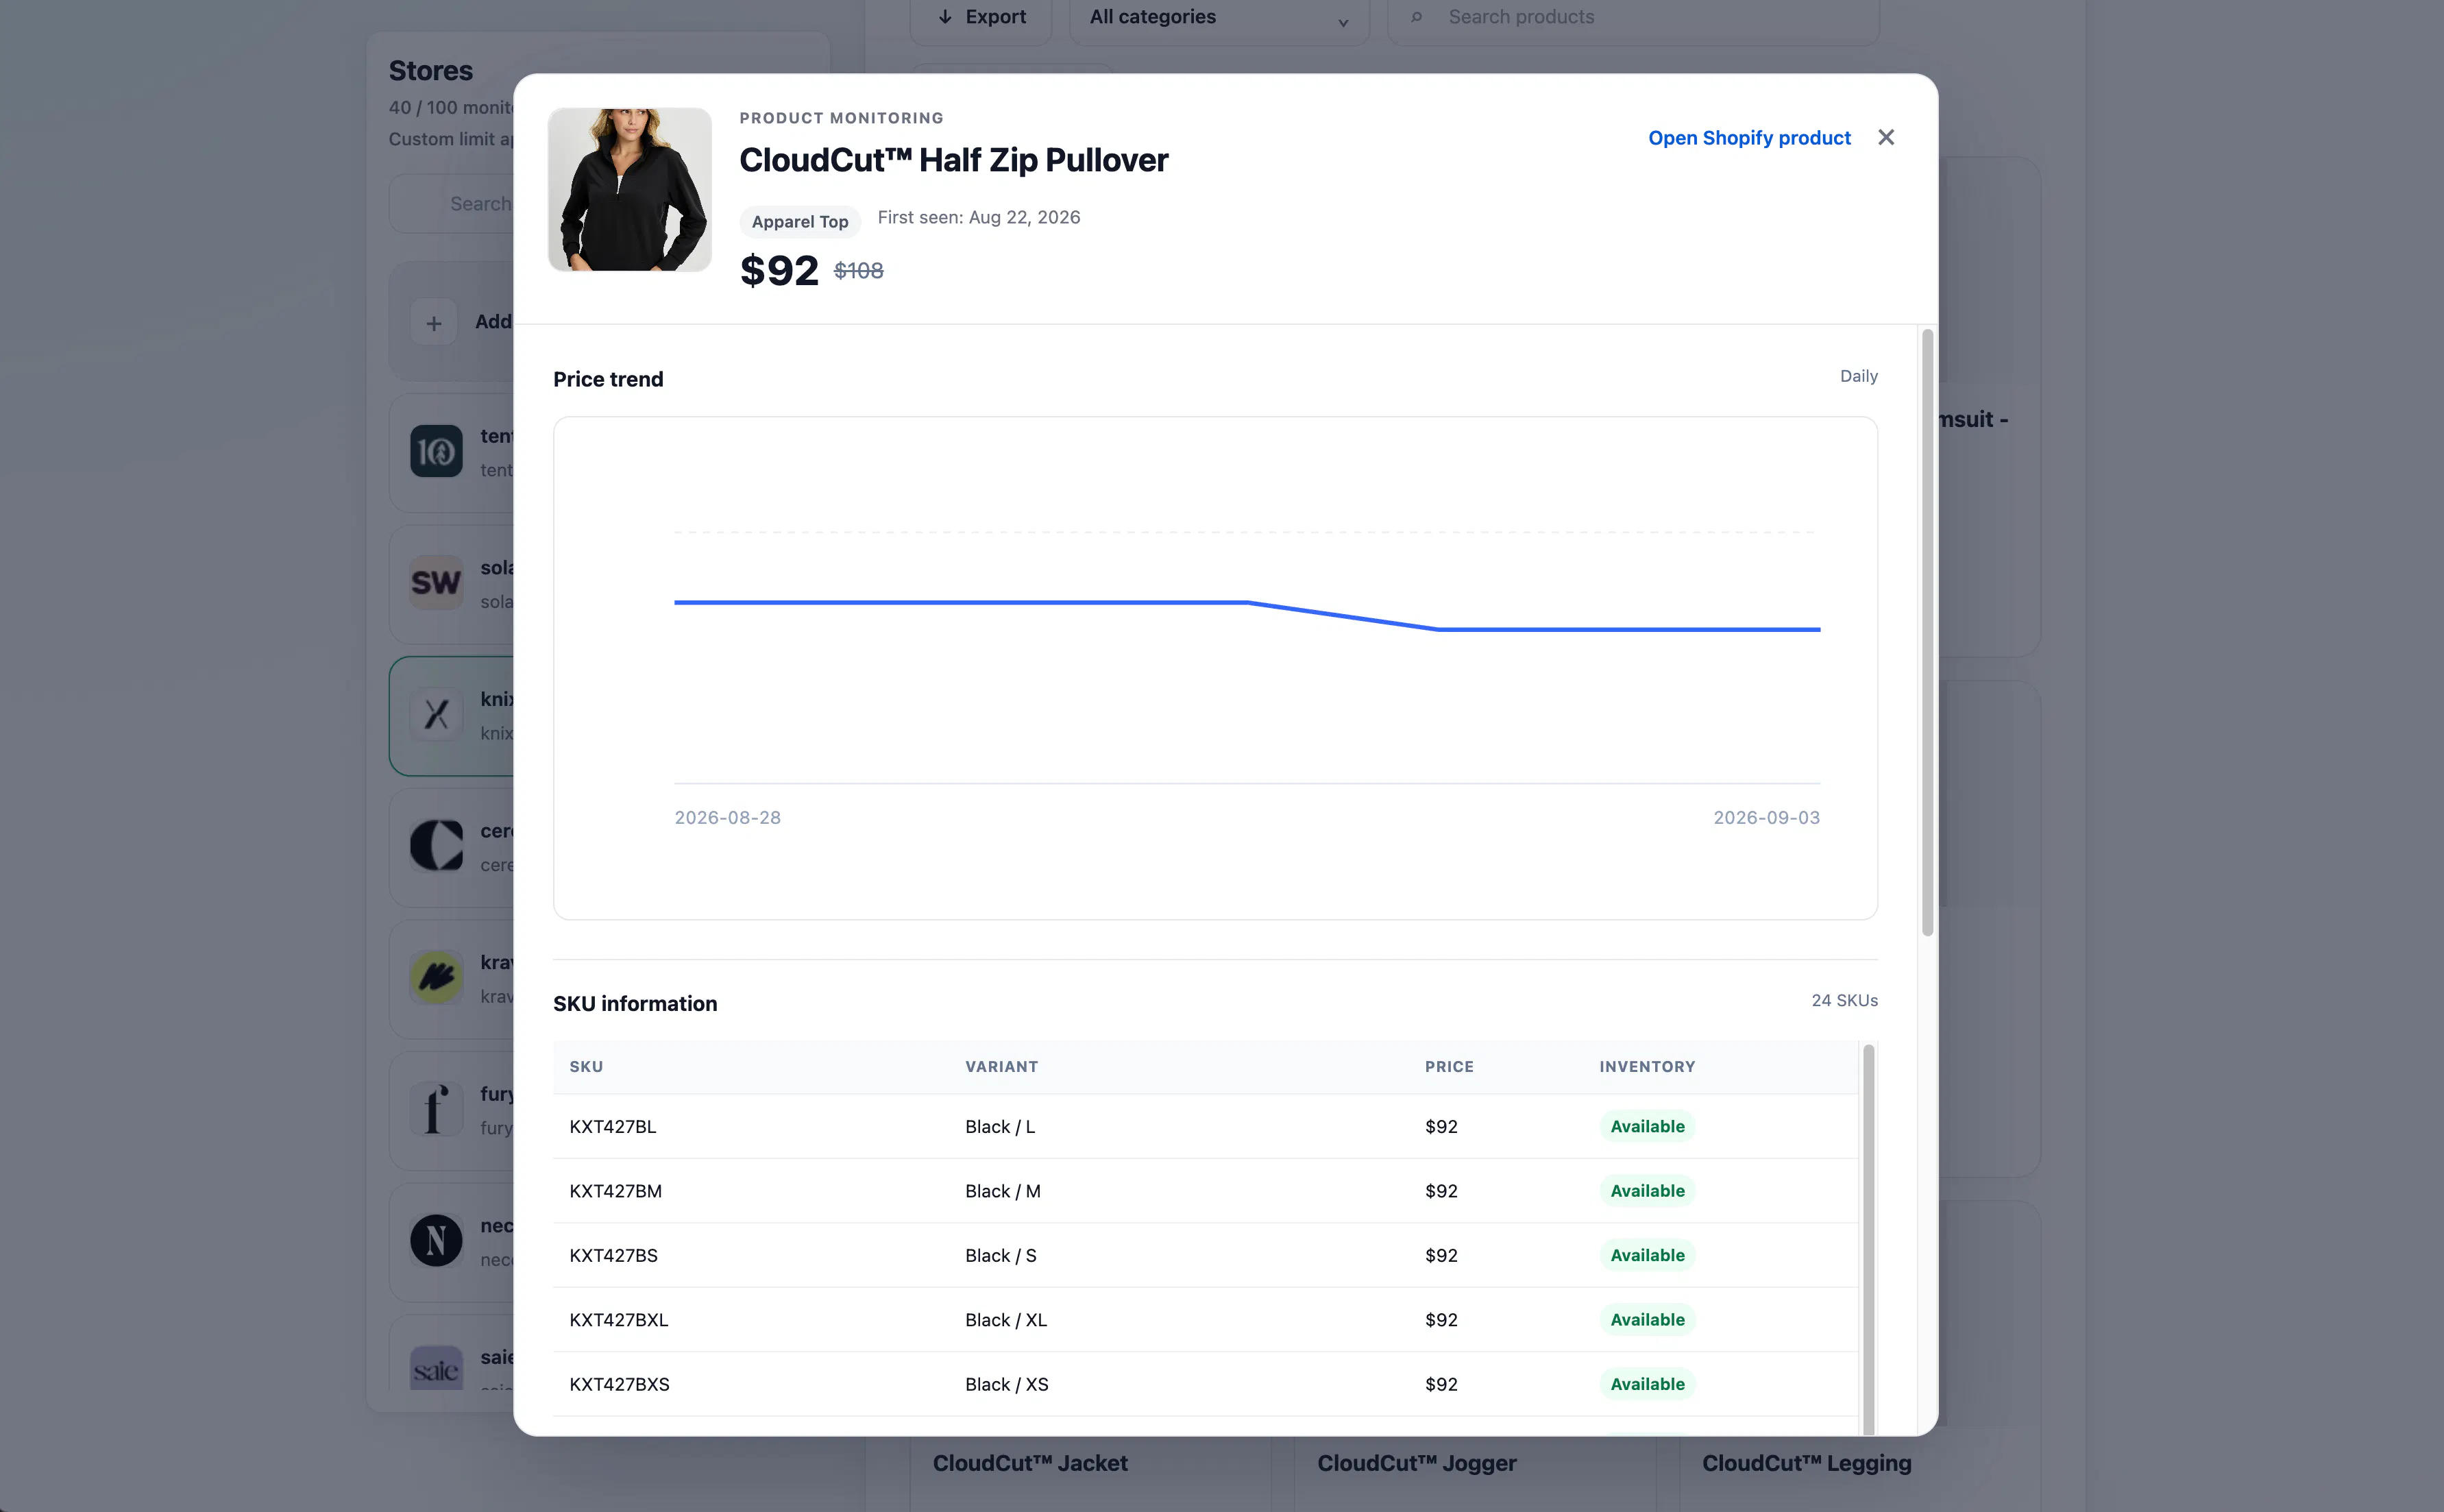2444x1512 pixels.
Task: Click the CloudCut Jacket product title in background
Action: tap(1030, 1463)
